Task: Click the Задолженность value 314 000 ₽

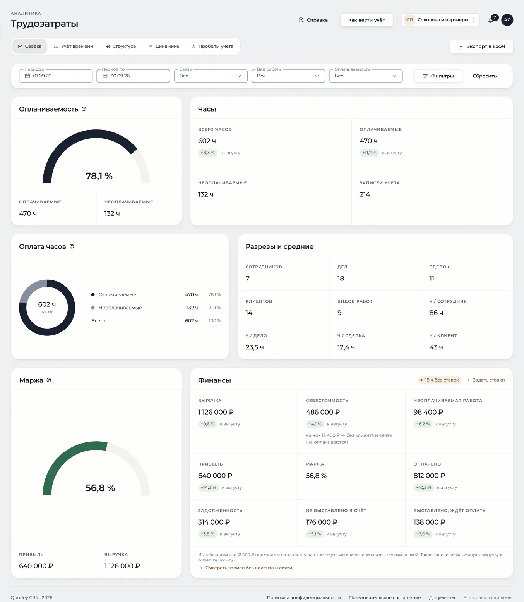Action: pos(214,522)
